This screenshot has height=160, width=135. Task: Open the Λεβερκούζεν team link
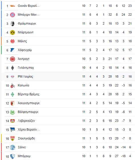click(x=26, y=121)
